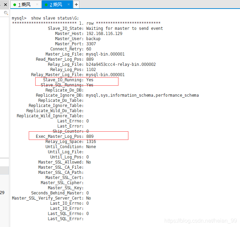Image resolution: width=240 pixels, height=227 pixels.
Task: Click the Replicate_Ignore_DB value list
Action: (142, 95)
